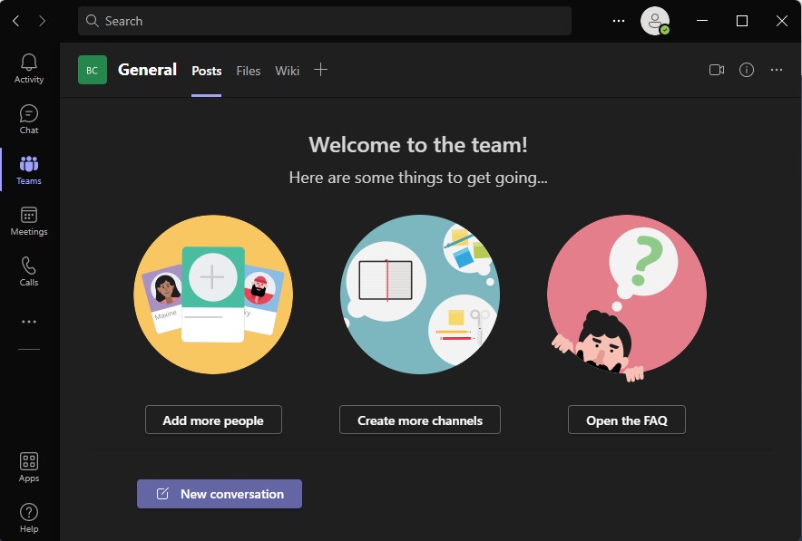The image size is (802, 541).
Task: Close the Teams window
Action: (781, 21)
